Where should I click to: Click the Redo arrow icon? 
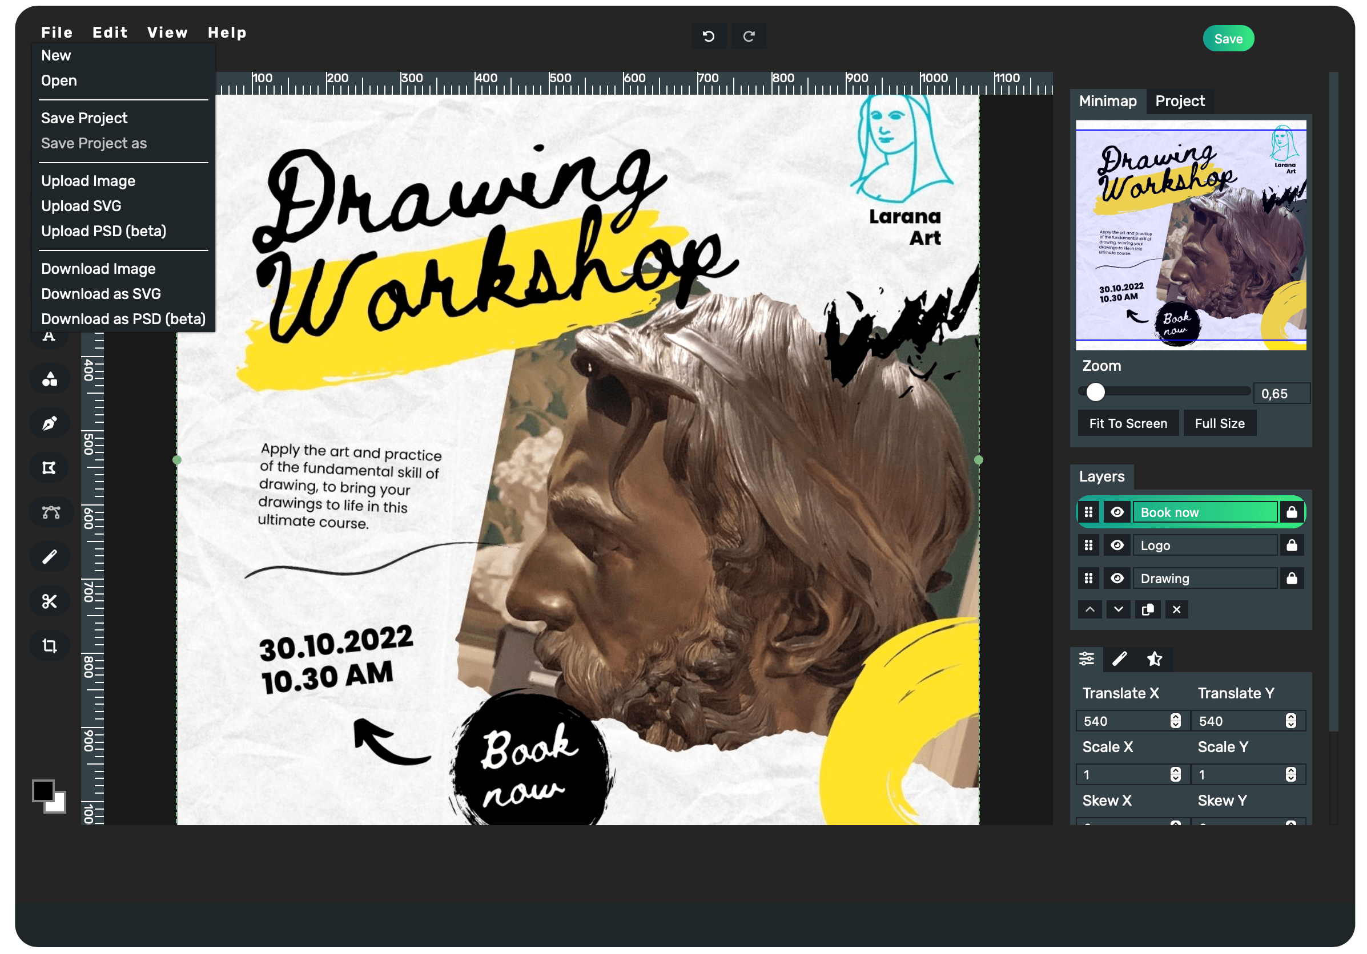(x=749, y=37)
